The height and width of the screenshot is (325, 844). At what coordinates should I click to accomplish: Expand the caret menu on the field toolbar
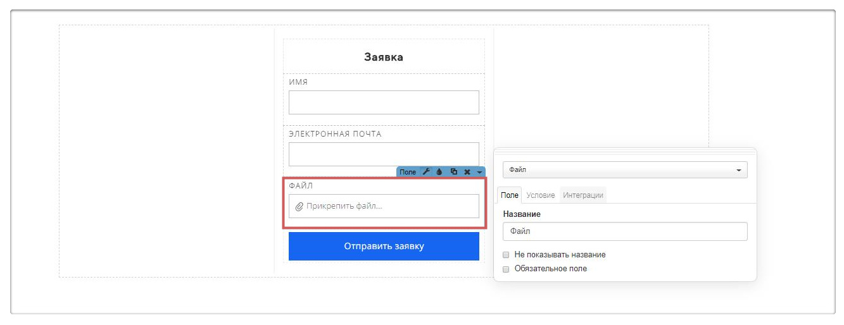(480, 172)
